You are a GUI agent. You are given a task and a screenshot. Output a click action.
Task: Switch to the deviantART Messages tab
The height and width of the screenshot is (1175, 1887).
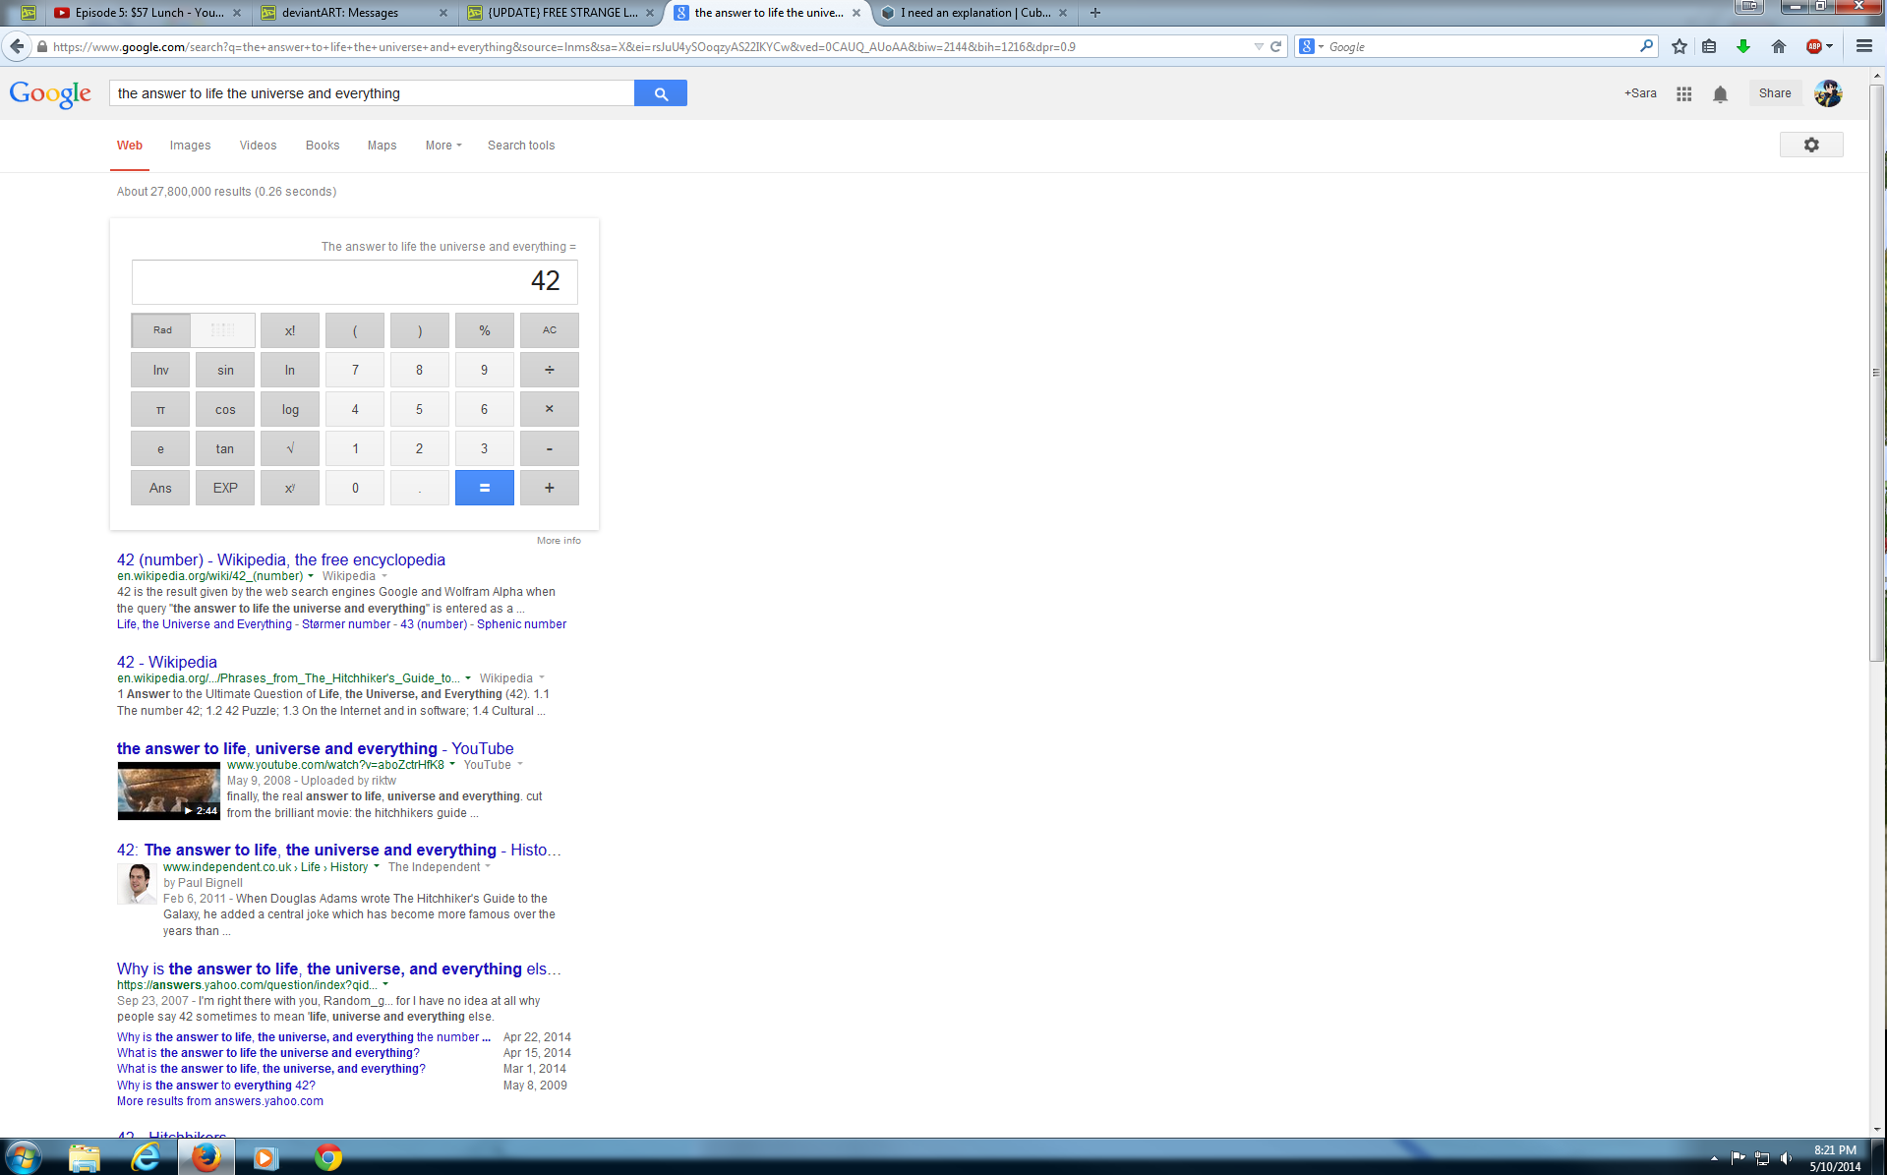(354, 13)
